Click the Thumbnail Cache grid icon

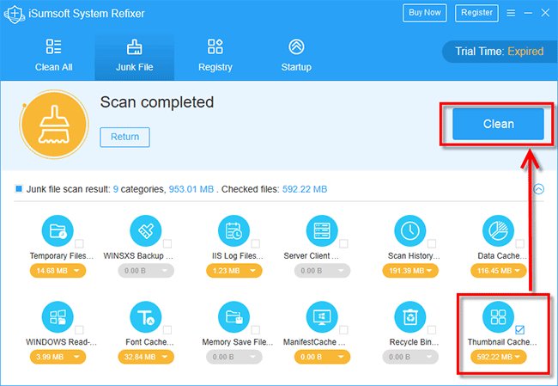click(x=498, y=317)
